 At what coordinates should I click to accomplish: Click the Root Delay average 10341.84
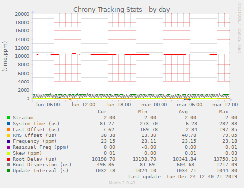pos(185,159)
